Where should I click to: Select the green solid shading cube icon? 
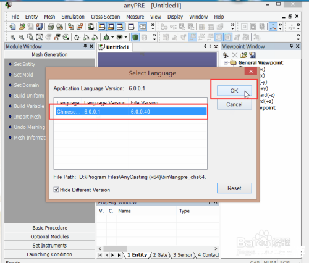(135, 37)
